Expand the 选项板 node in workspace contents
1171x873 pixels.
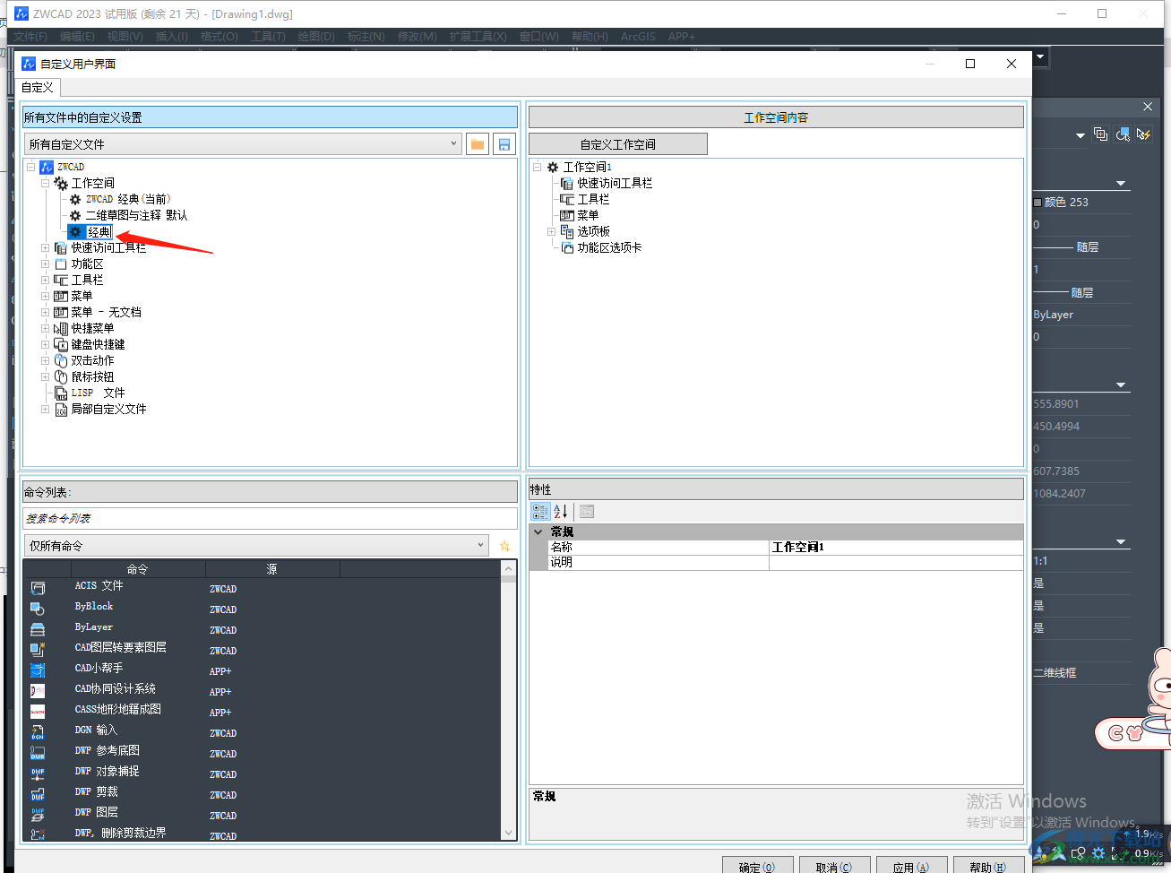pyautogui.click(x=551, y=231)
